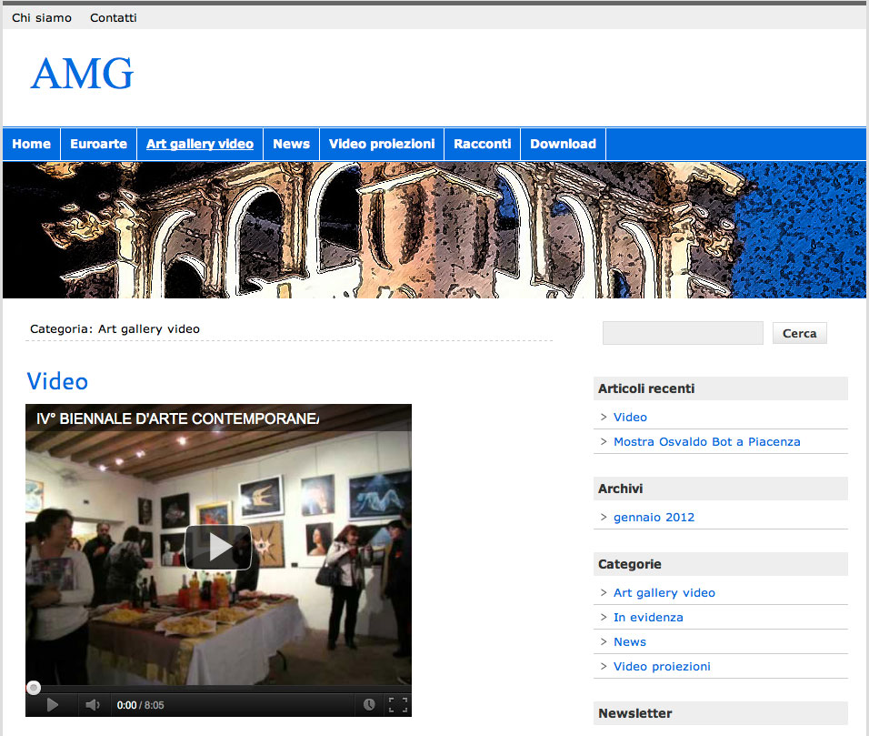Image resolution: width=869 pixels, height=736 pixels.
Task: Click the clock watch-later icon in player
Action: (369, 704)
